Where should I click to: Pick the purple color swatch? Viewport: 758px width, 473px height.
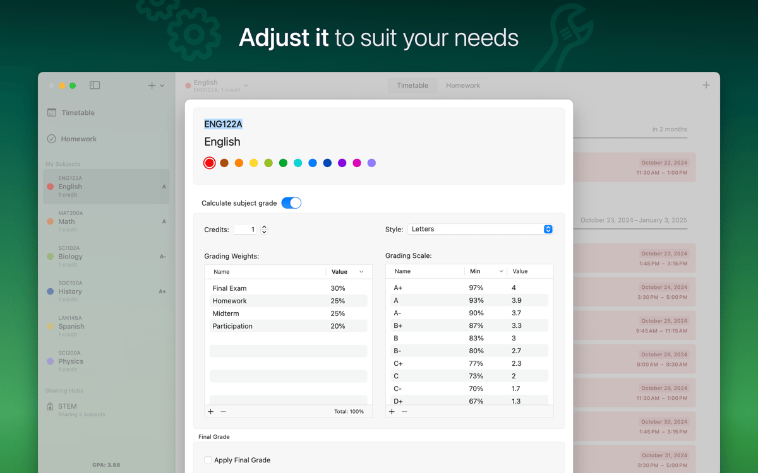tap(342, 163)
